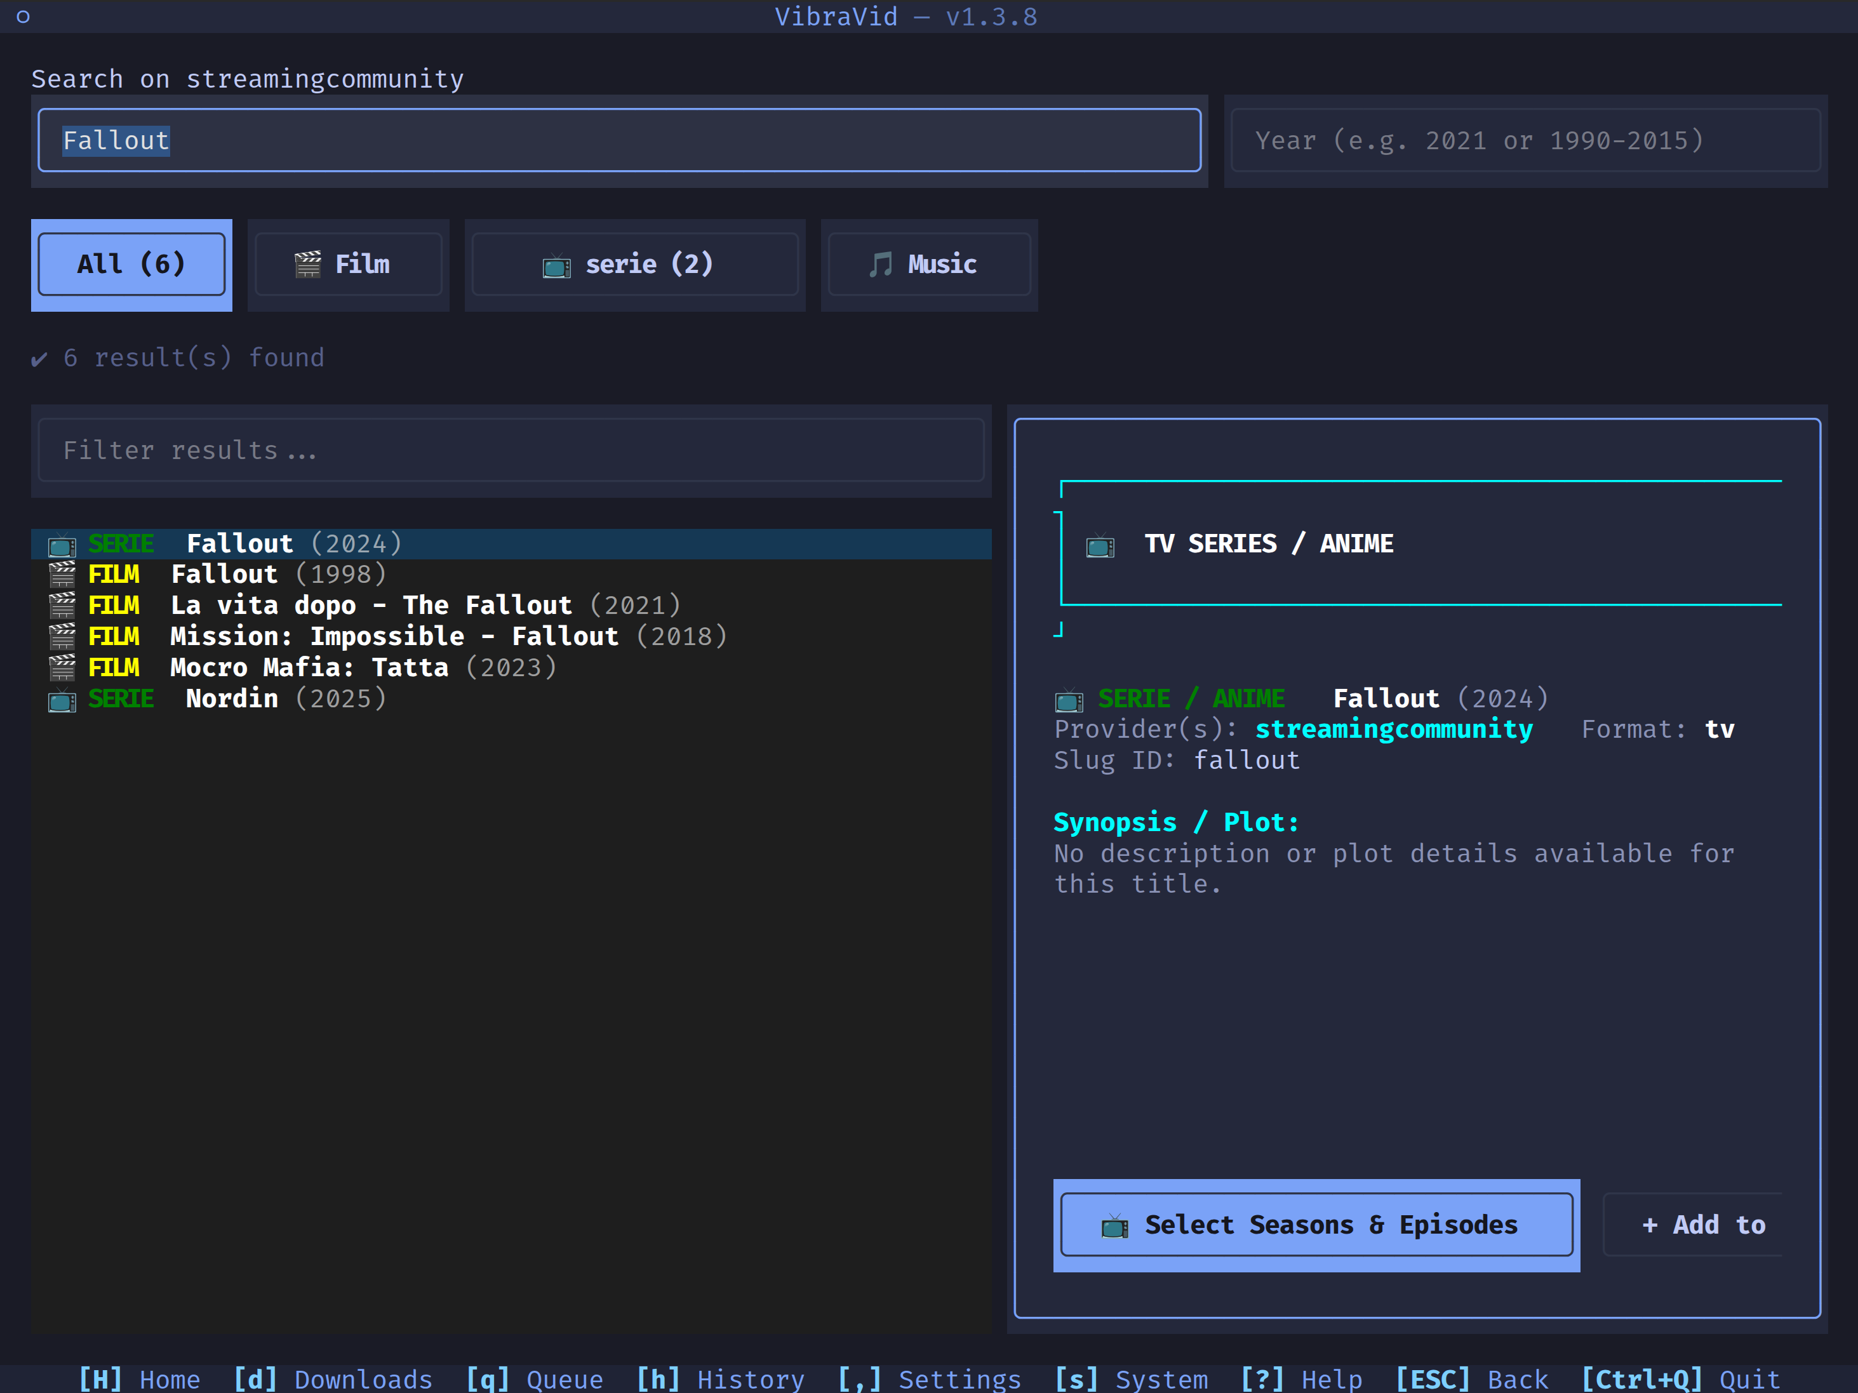Viewport: 1858px width, 1393px height.
Task: Click [ESC] Back in footer
Action: [1472, 1379]
